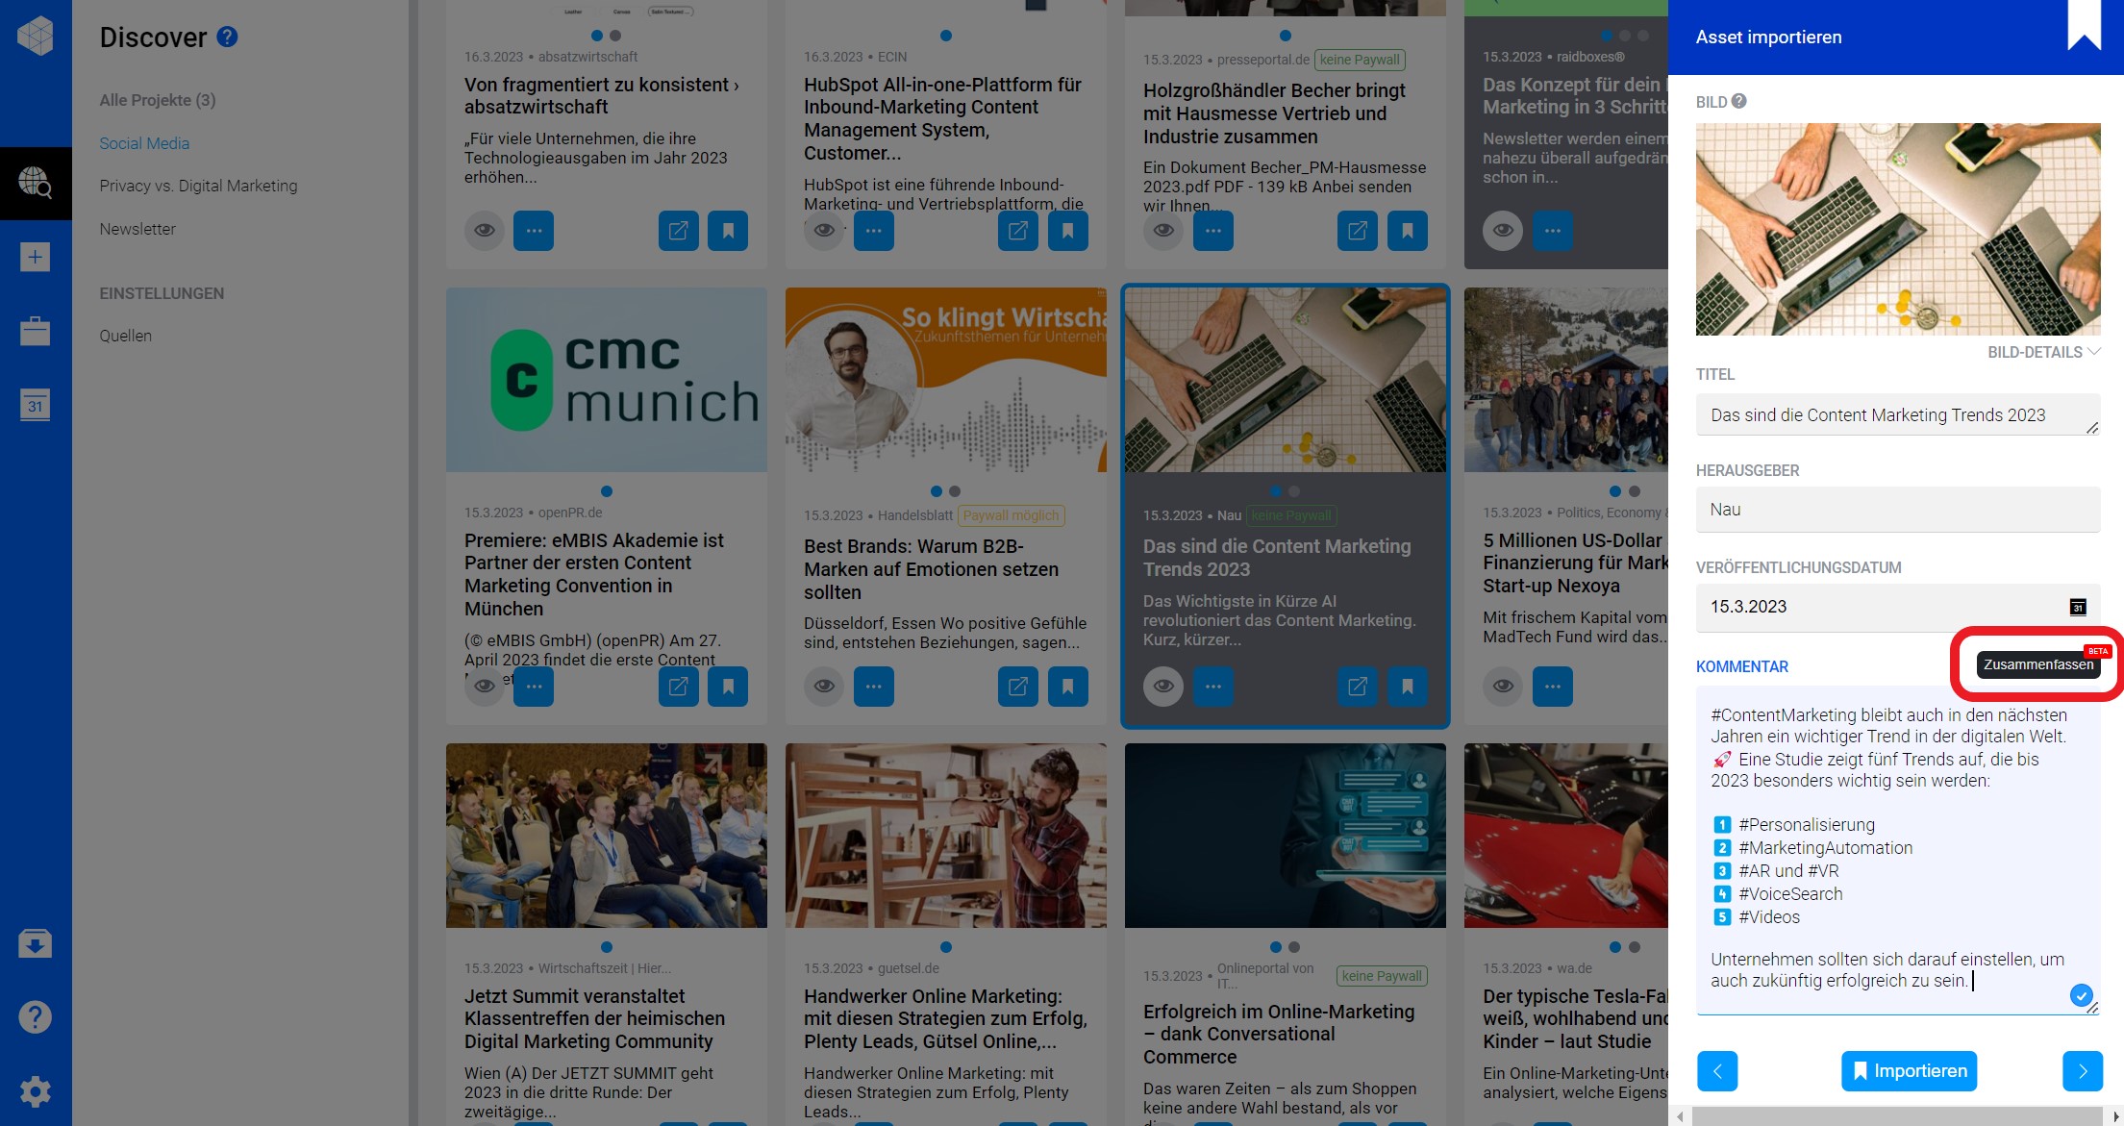Open more options for Content Marketing Trends card
The image size is (2124, 1126).
click(1213, 687)
